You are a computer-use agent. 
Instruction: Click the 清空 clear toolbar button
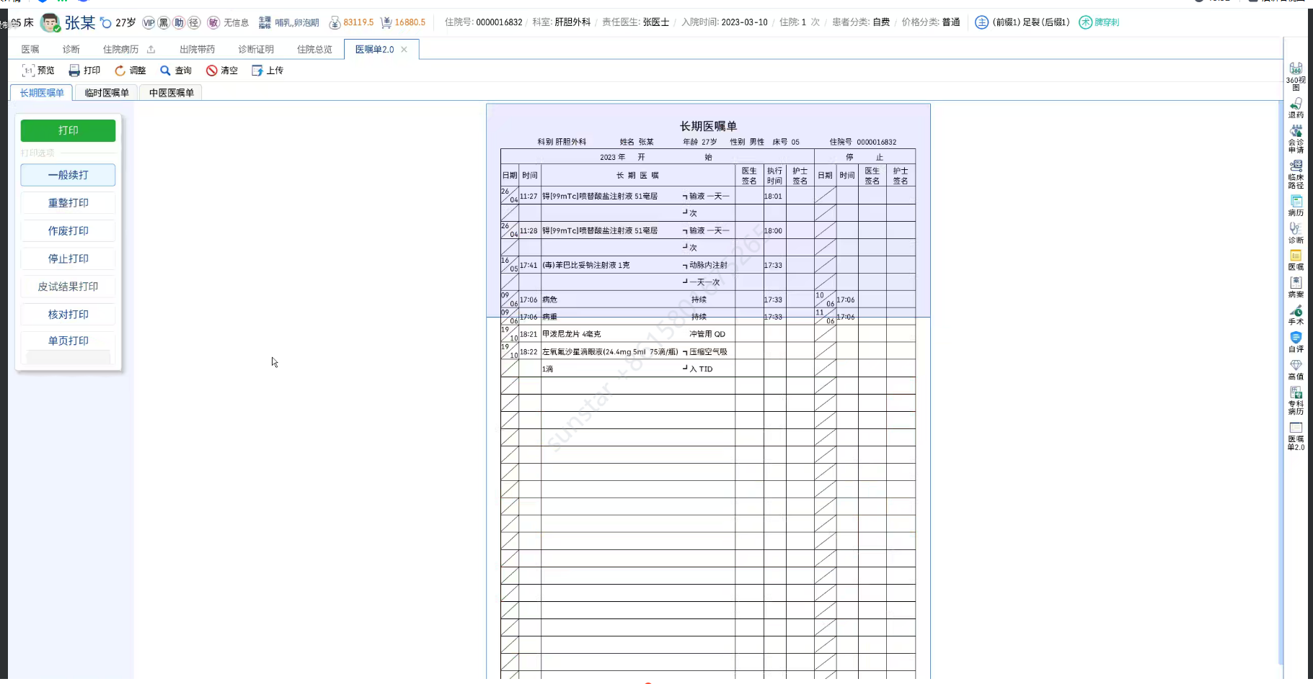(x=222, y=71)
